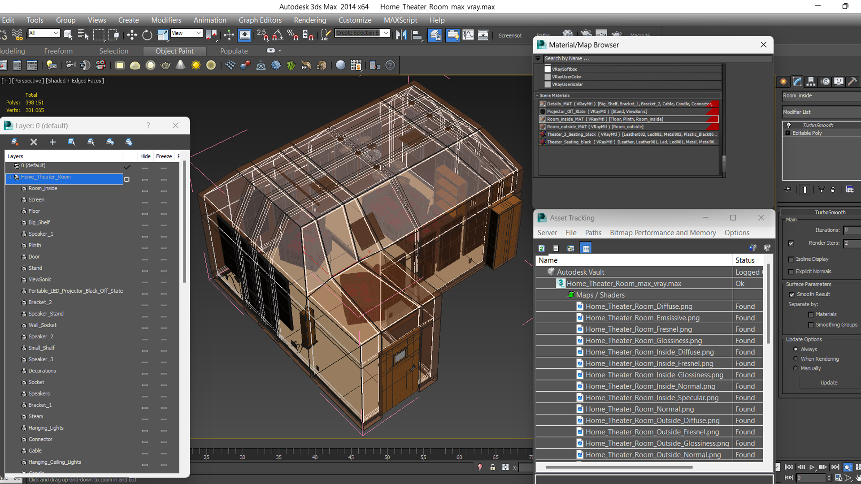Check Separate by Materials option
Viewport: 861px width, 484px height.
(811, 315)
